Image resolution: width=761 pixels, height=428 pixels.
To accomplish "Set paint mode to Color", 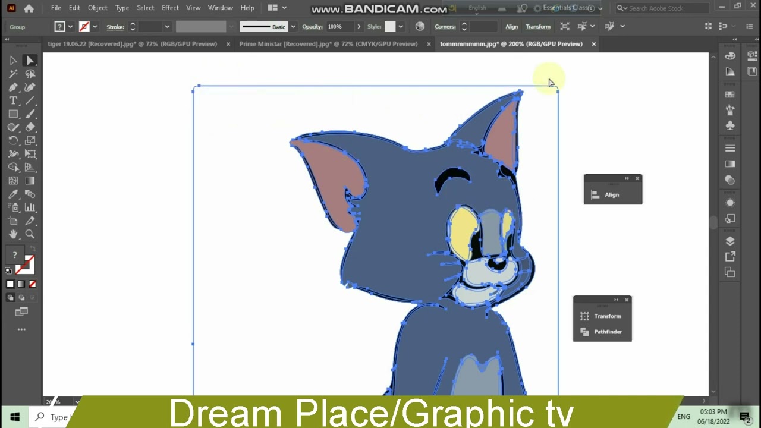I will (x=10, y=284).
